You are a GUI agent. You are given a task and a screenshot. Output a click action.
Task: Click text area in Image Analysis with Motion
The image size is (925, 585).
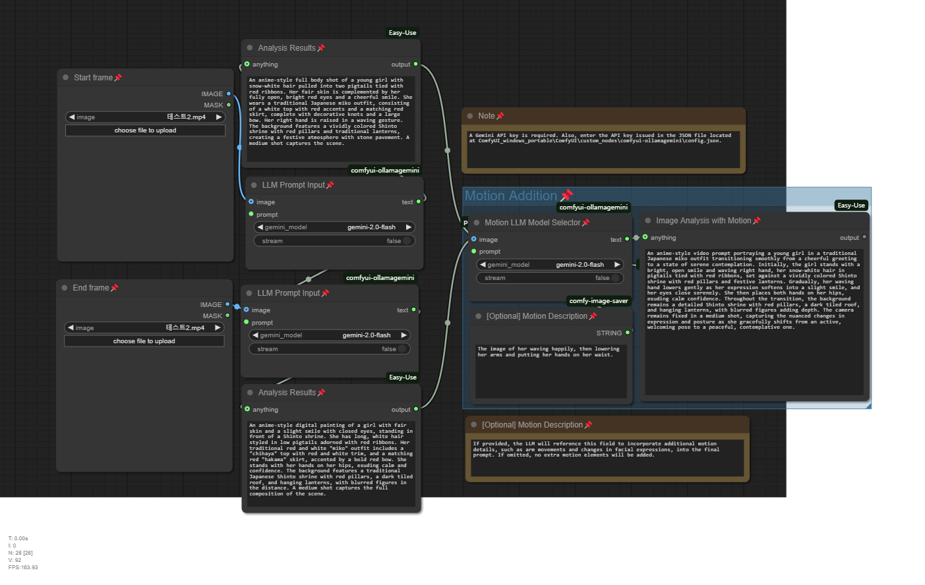[754, 321]
